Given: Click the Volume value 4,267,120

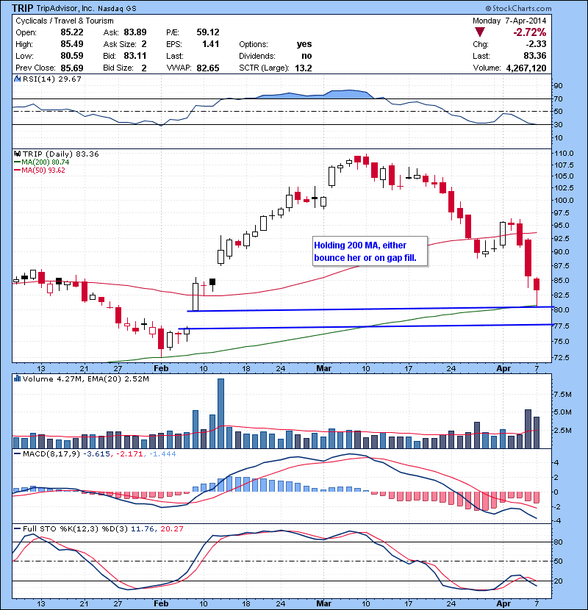Looking at the screenshot, I should coord(526,68).
